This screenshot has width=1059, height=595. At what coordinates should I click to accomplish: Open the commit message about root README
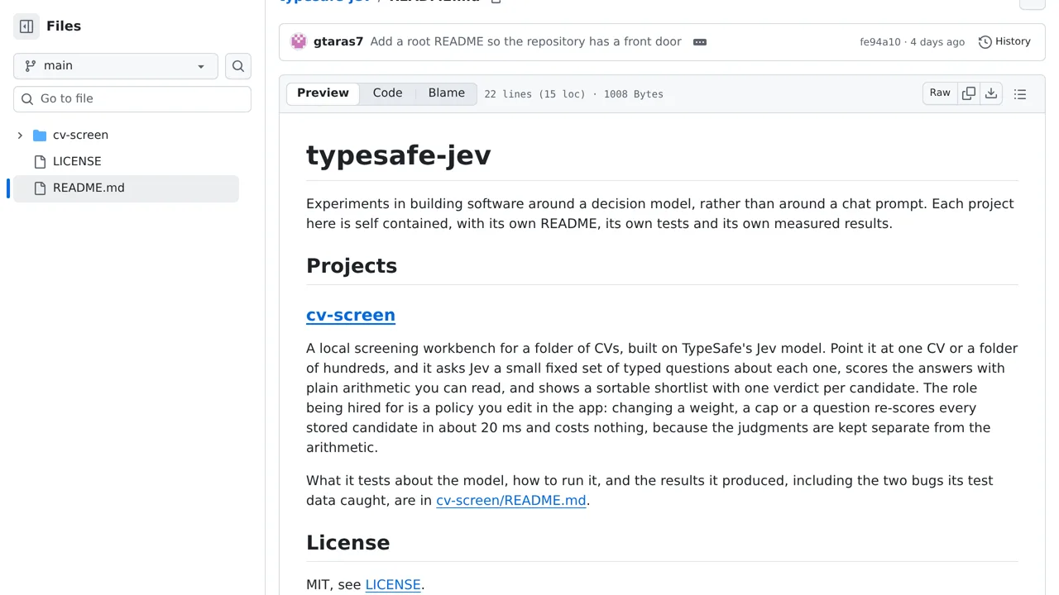coord(526,42)
